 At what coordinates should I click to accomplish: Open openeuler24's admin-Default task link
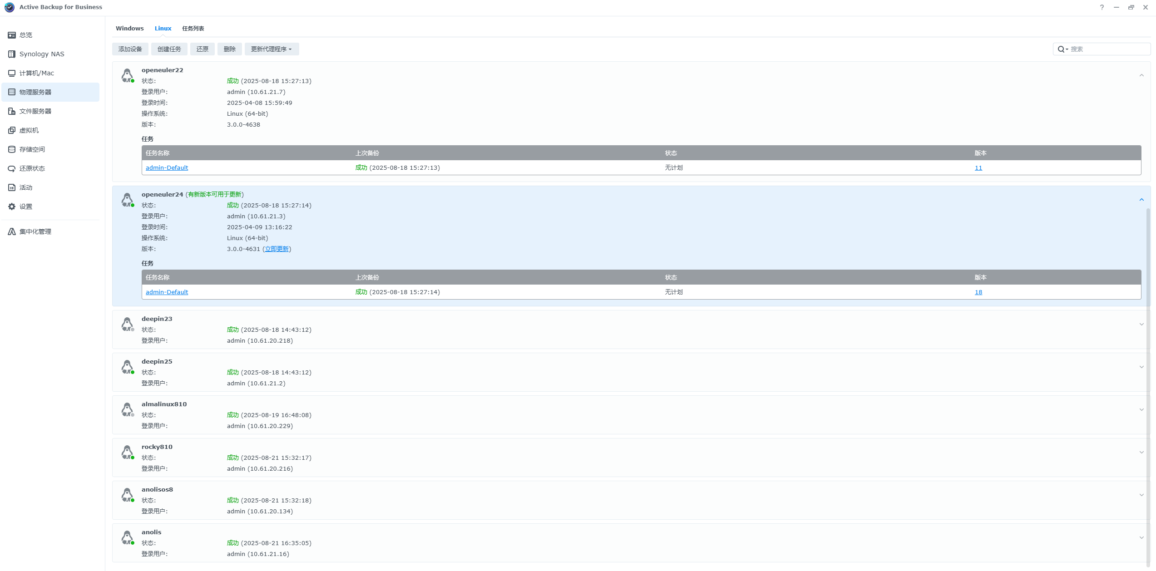[x=167, y=292]
